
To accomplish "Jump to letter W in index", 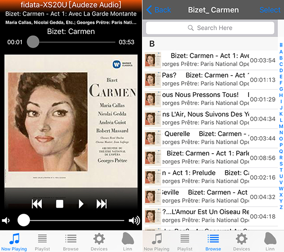I will tap(281, 189).
